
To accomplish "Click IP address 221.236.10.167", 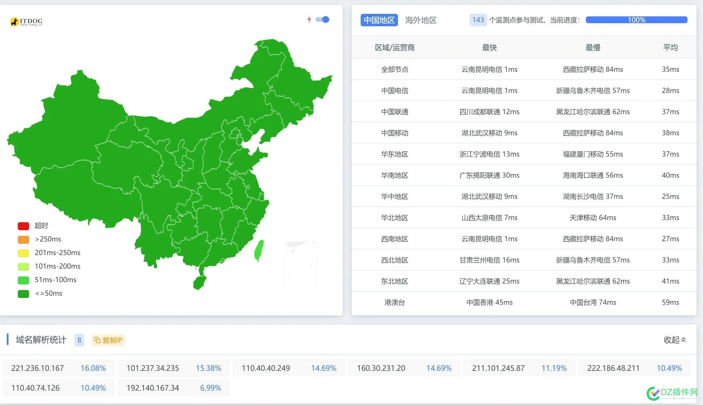I will [38, 368].
